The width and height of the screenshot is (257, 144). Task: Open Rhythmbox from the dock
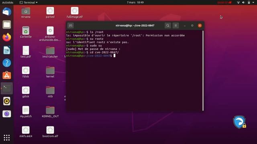point(7,101)
